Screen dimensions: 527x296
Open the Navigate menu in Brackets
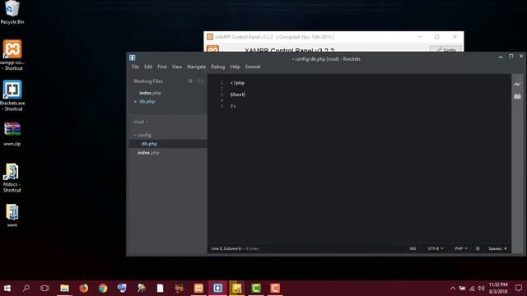point(196,67)
